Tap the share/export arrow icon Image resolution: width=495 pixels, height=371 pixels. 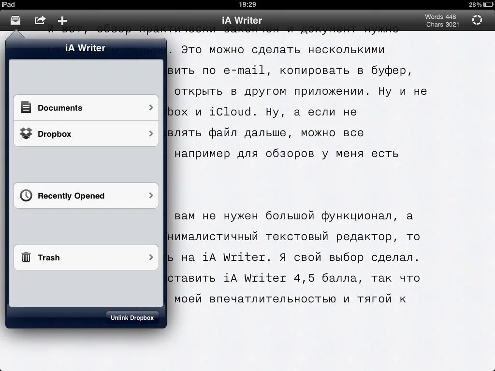click(40, 20)
